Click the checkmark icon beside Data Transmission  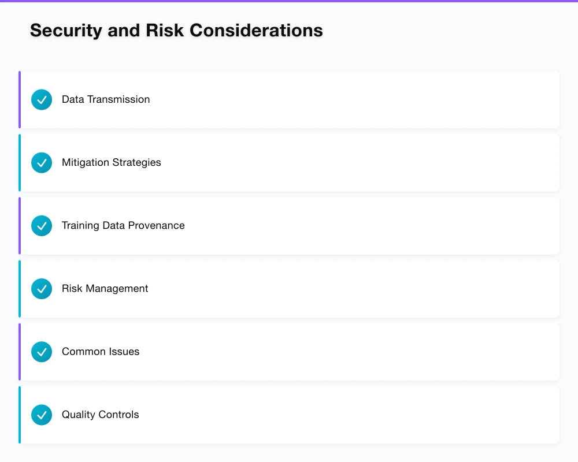(x=41, y=99)
